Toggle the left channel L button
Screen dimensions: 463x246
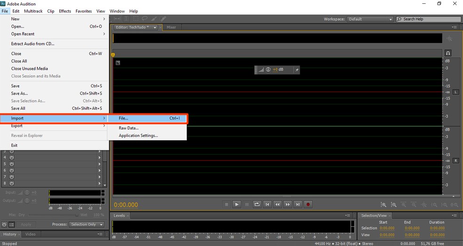455,92
